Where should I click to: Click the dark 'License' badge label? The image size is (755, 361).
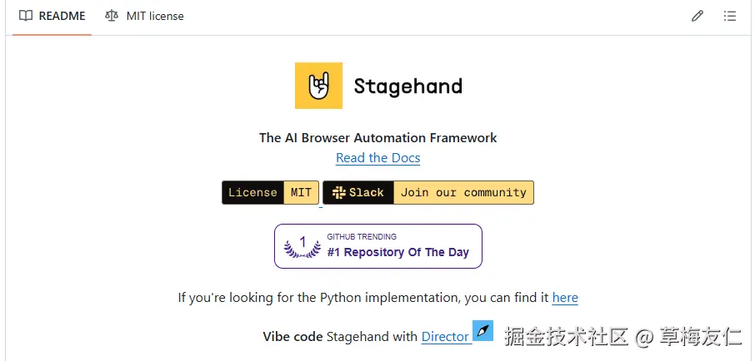point(252,193)
